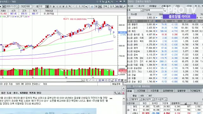This screenshot has height=114, width=203.
Task: Click the play arrow at chart scrollbar end
Action: [83, 80]
